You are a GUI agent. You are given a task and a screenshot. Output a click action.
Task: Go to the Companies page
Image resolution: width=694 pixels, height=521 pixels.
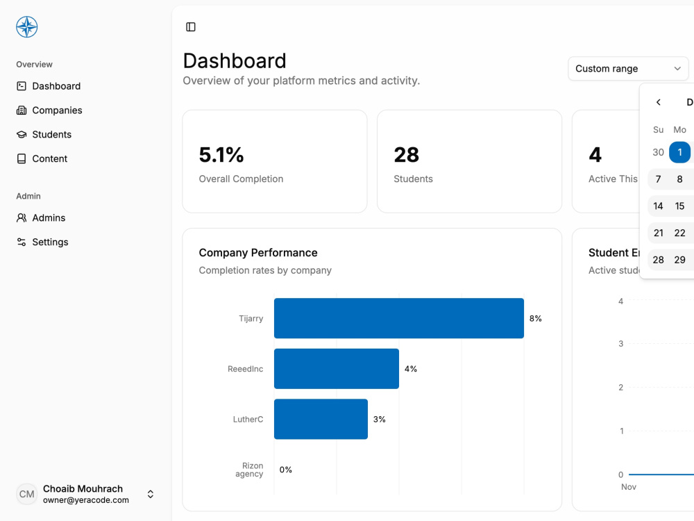(x=57, y=110)
